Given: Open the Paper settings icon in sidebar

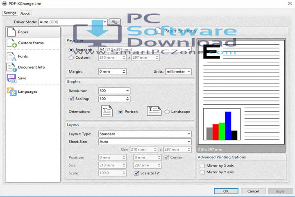Looking at the screenshot, I should [11, 32].
